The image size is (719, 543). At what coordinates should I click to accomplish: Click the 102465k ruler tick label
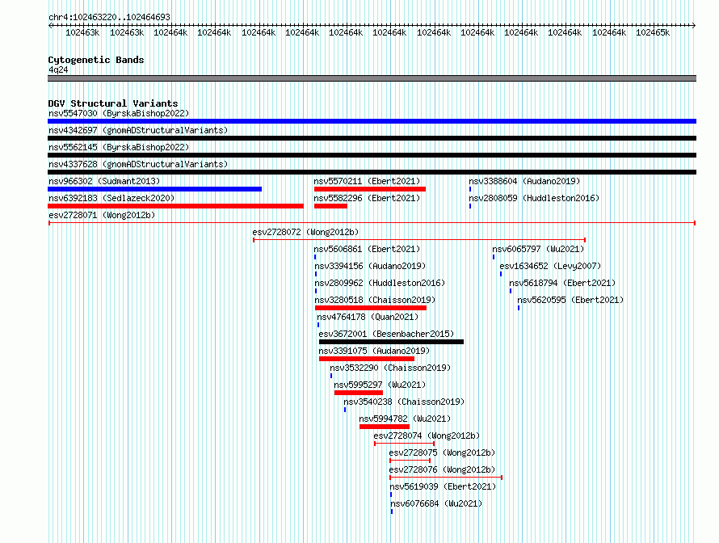(653, 32)
